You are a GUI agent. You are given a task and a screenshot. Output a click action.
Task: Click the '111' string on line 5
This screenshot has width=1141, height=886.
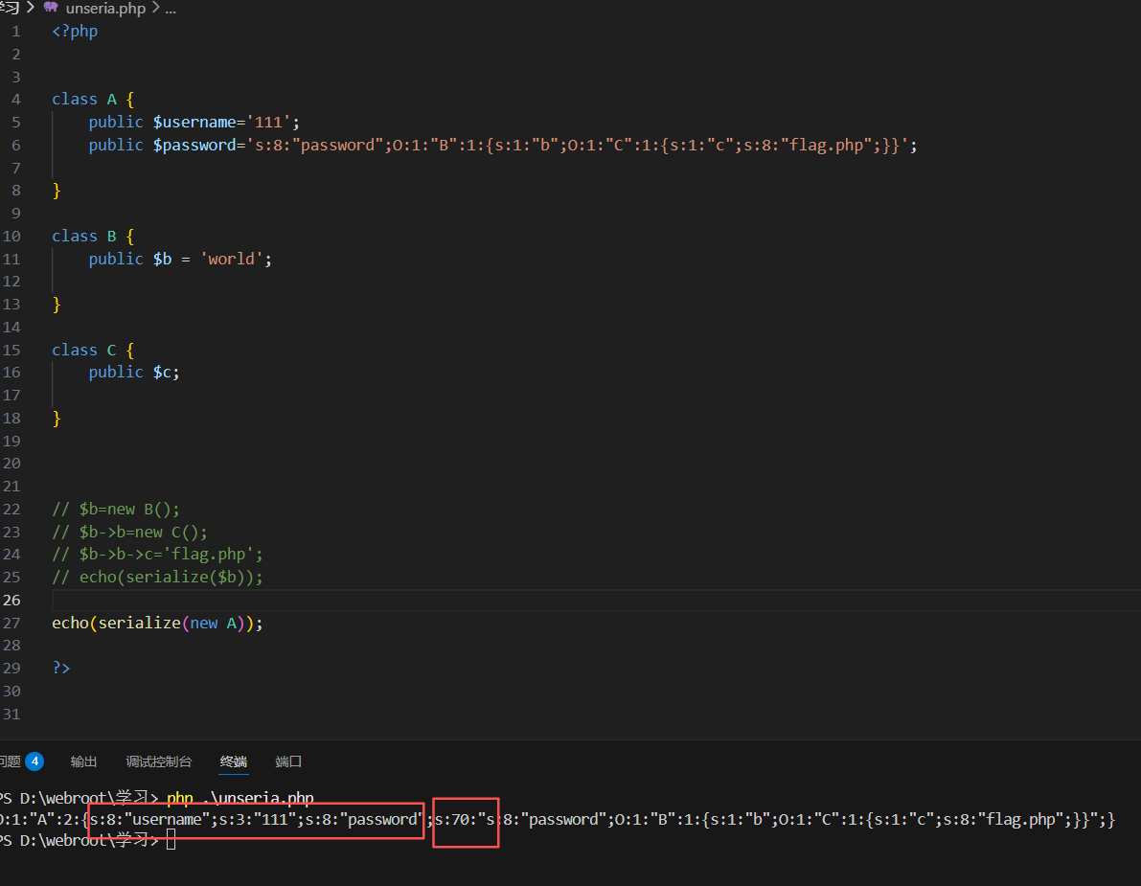click(x=268, y=123)
